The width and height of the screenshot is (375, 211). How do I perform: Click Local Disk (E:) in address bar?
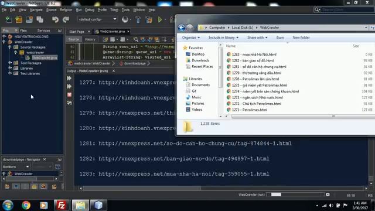[242, 28]
